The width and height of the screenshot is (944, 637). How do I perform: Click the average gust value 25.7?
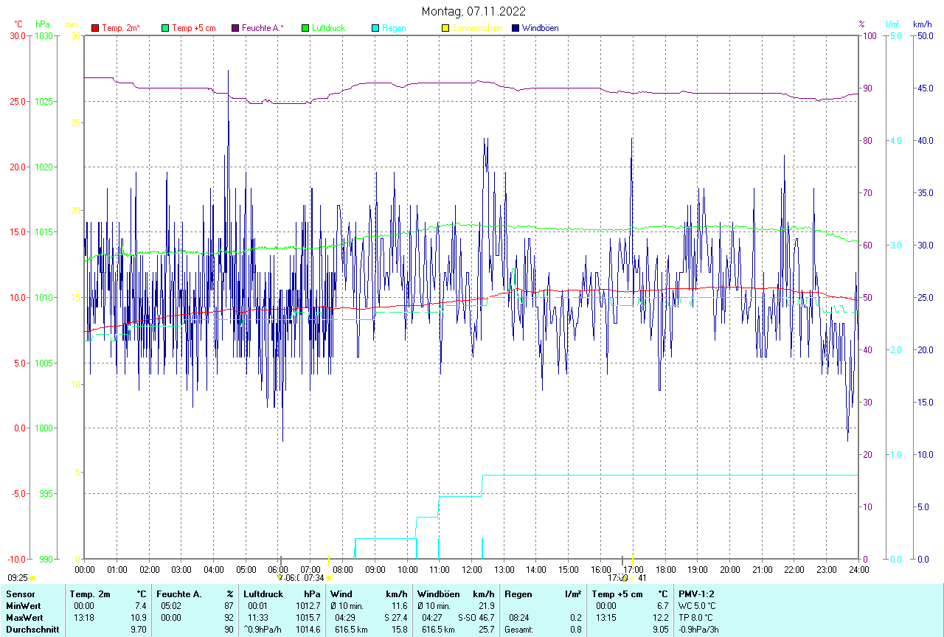pyautogui.click(x=486, y=630)
